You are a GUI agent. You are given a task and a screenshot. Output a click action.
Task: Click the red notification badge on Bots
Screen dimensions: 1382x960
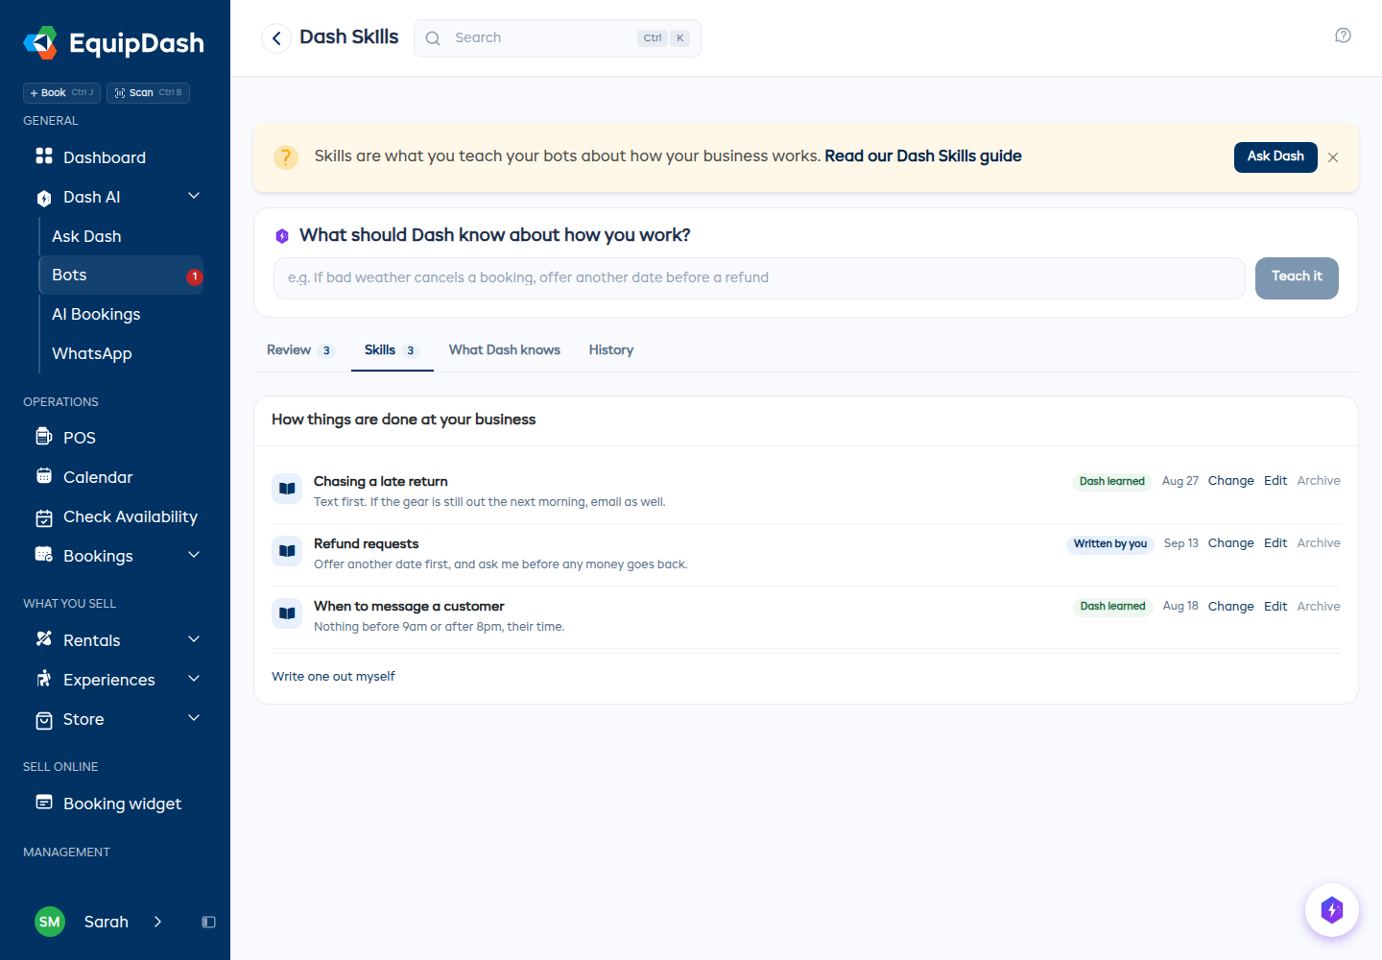(195, 276)
